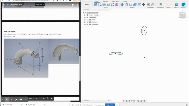The width and height of the screenshot is (189, 106).
Task: Switch to the Tools tab
Action: pos(125,1)
